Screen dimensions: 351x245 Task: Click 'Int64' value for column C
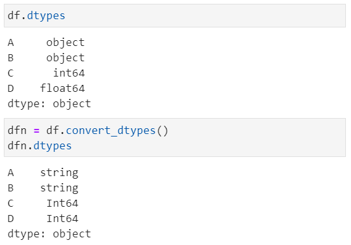tap(63, 203)
